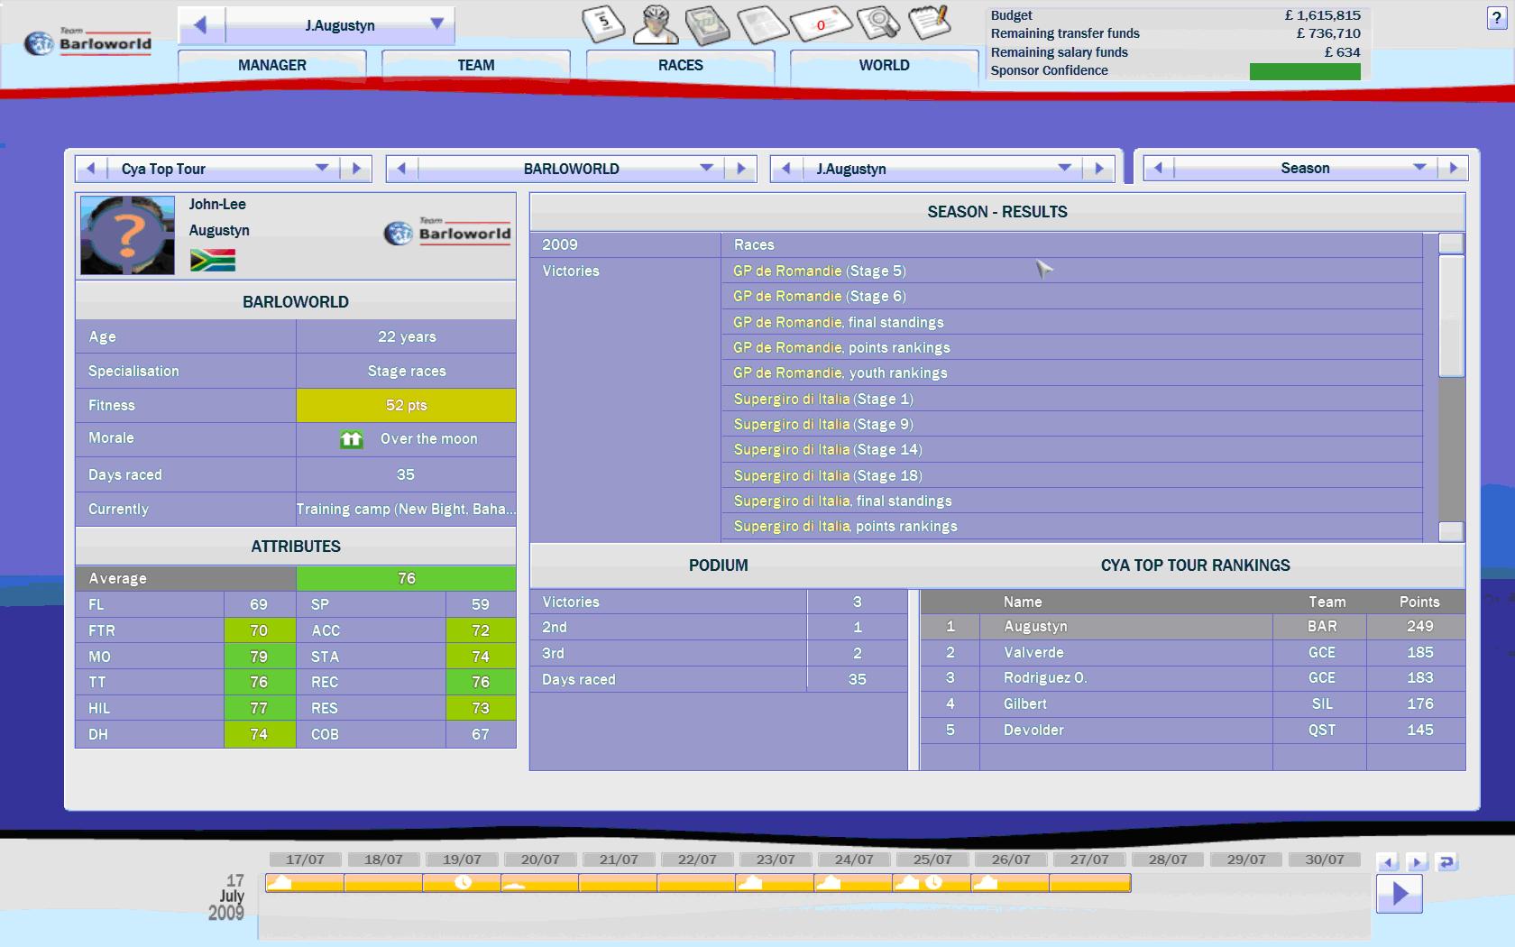Screen dimensions: 1515x947
Task: Expand the Cya Top Tour dropdown
Action: coord(322,169)
